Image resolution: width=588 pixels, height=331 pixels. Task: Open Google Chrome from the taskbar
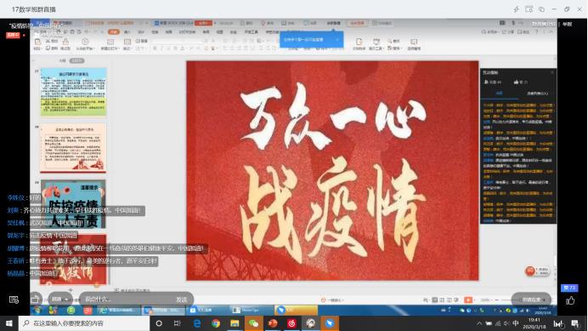[x=216, y=323]
